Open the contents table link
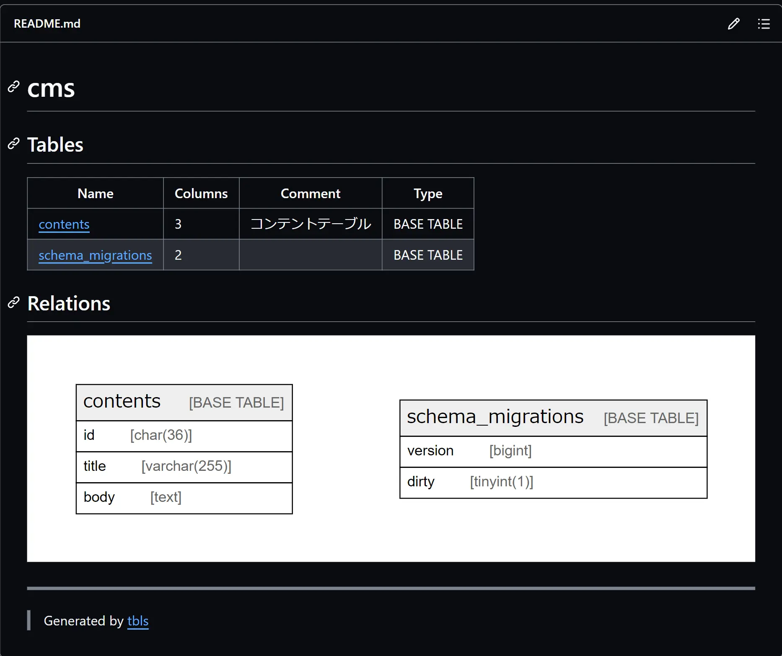Viewport: 782px width, 656px height. point(64,224)
